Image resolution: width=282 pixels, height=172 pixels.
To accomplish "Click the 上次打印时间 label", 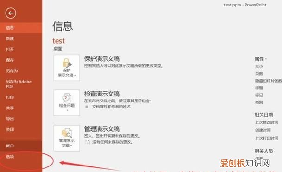I will (x=267, y=138).
